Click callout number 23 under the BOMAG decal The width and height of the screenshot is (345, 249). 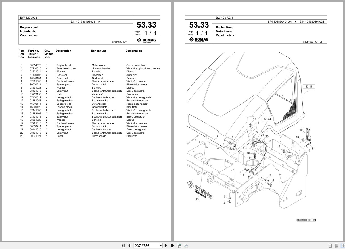tap(197, 199)
